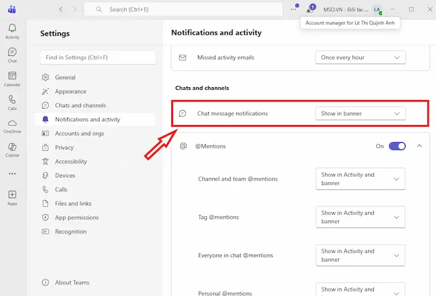
Task: Open the Tag @mentions dropdown
Action: [360, 217]
